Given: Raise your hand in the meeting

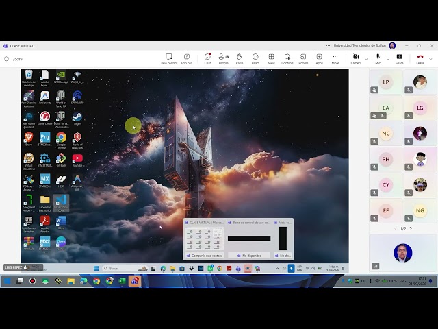Looking at the screenshot, I should click(240, 59).
